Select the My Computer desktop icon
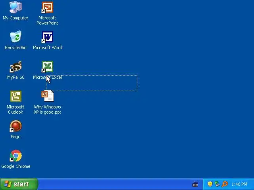Image resolution: width=254 pixels, height=190 pixels. click(x=15, y=8)
